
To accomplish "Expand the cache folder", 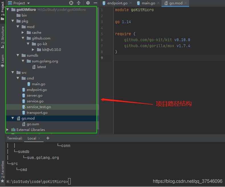I will pos(23,33).
